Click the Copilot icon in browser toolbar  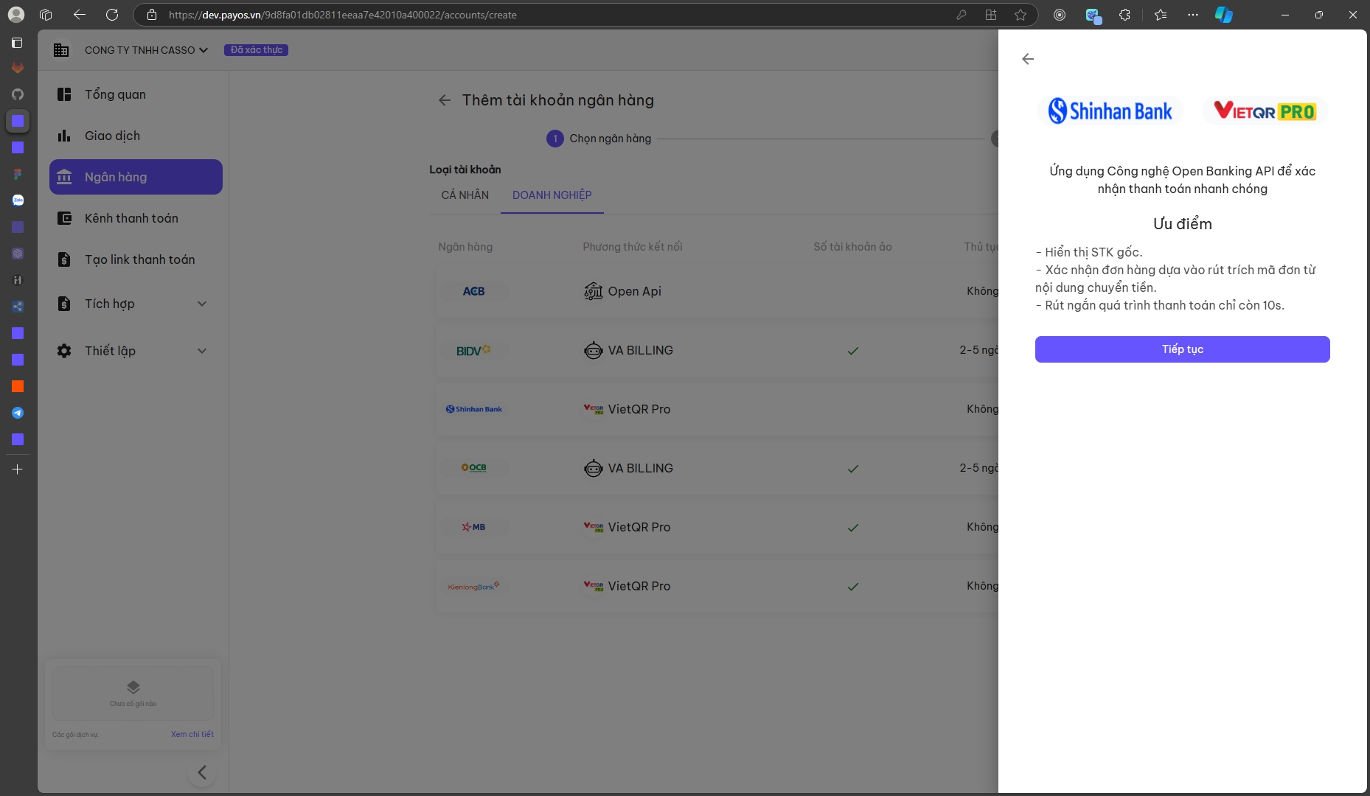pyautogui.click(x=1224, y=15)
